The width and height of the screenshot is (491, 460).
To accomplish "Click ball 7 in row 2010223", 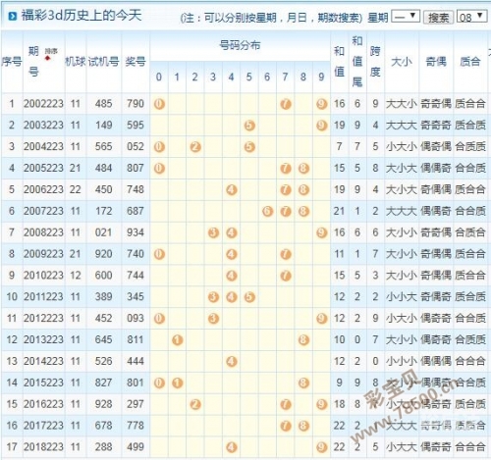I will (286, 276).
